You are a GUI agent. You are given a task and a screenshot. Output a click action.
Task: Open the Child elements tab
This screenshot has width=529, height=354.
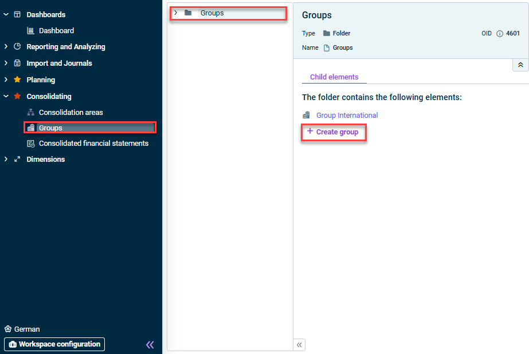click(x=334, y=77)
